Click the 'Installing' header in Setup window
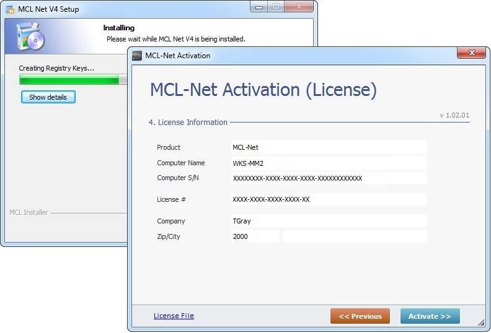 pos(118,28)
